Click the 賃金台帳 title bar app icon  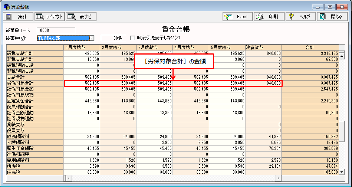click(x=6, y=7)
